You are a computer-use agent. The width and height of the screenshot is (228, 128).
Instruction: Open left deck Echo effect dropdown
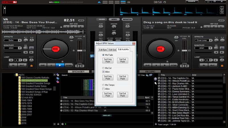(20, 40)
